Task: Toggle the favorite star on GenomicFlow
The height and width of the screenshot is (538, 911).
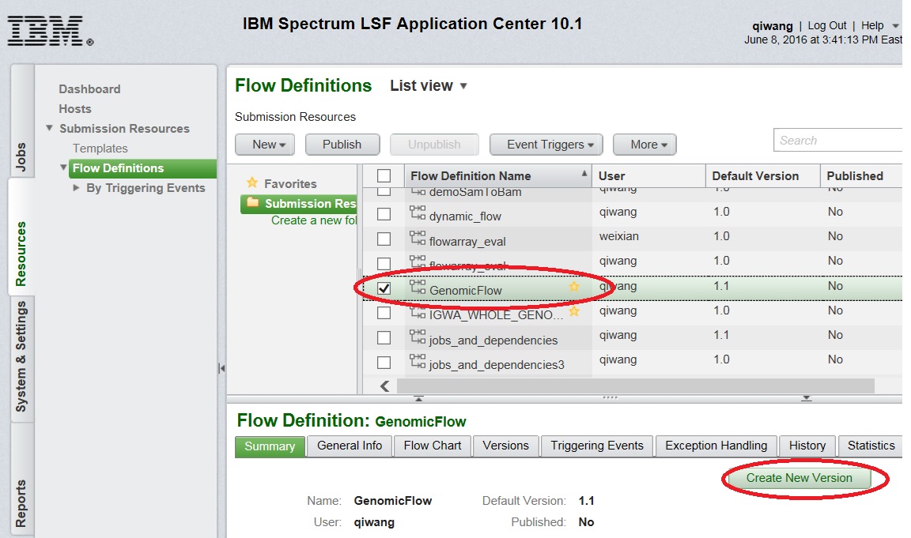Action: point(574,286)
